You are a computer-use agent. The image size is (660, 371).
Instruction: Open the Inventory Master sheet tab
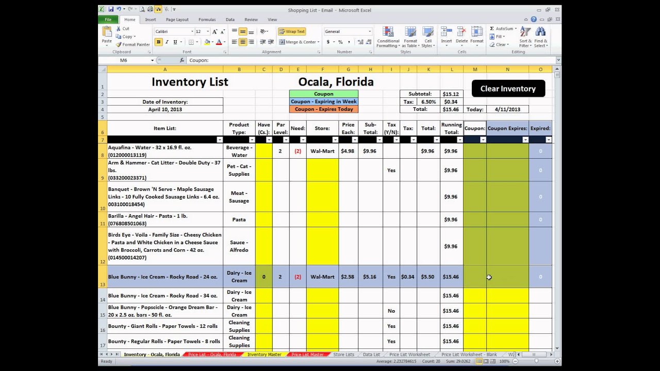pyautogui.click(x=264, y=355)
